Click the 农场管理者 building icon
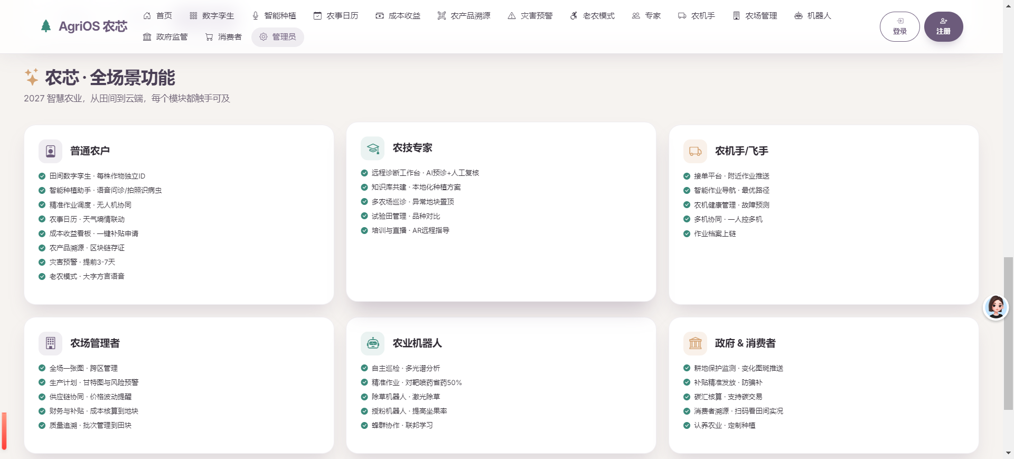 pyautogui.click(x=51, y=343)
